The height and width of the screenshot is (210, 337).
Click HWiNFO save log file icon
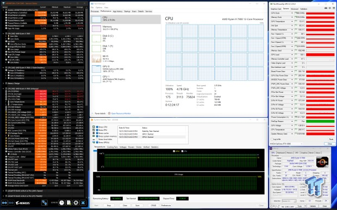[x=68, y=203]
